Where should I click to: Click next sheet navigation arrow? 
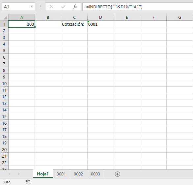coord(19,174)
